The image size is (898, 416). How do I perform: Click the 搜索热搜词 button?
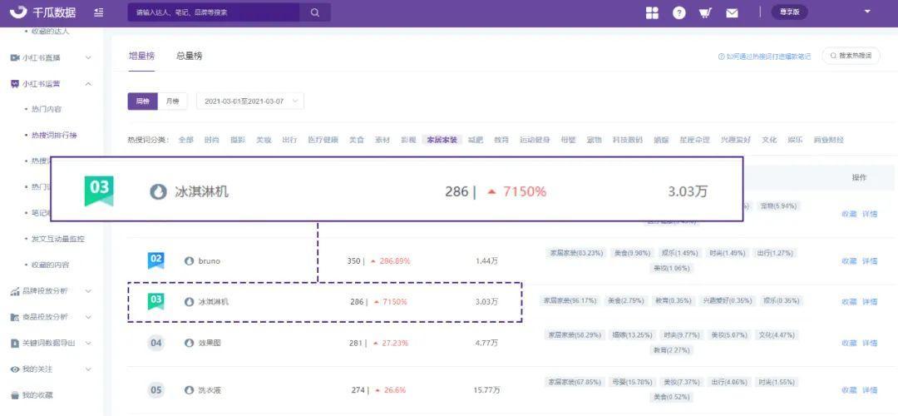[851, 56]
